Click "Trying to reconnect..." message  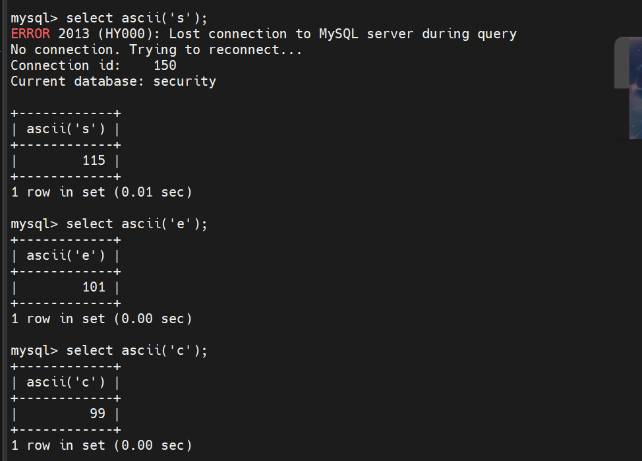tap(216, 50)
